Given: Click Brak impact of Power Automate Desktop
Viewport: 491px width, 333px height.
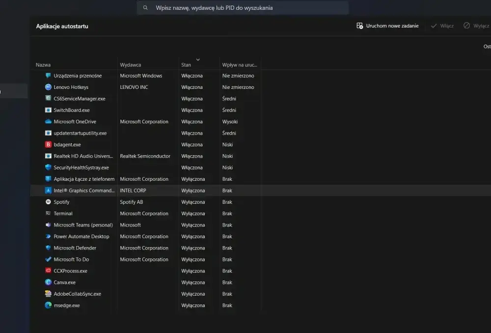Looking at the screenshot, I should click(x=227, y=237).
